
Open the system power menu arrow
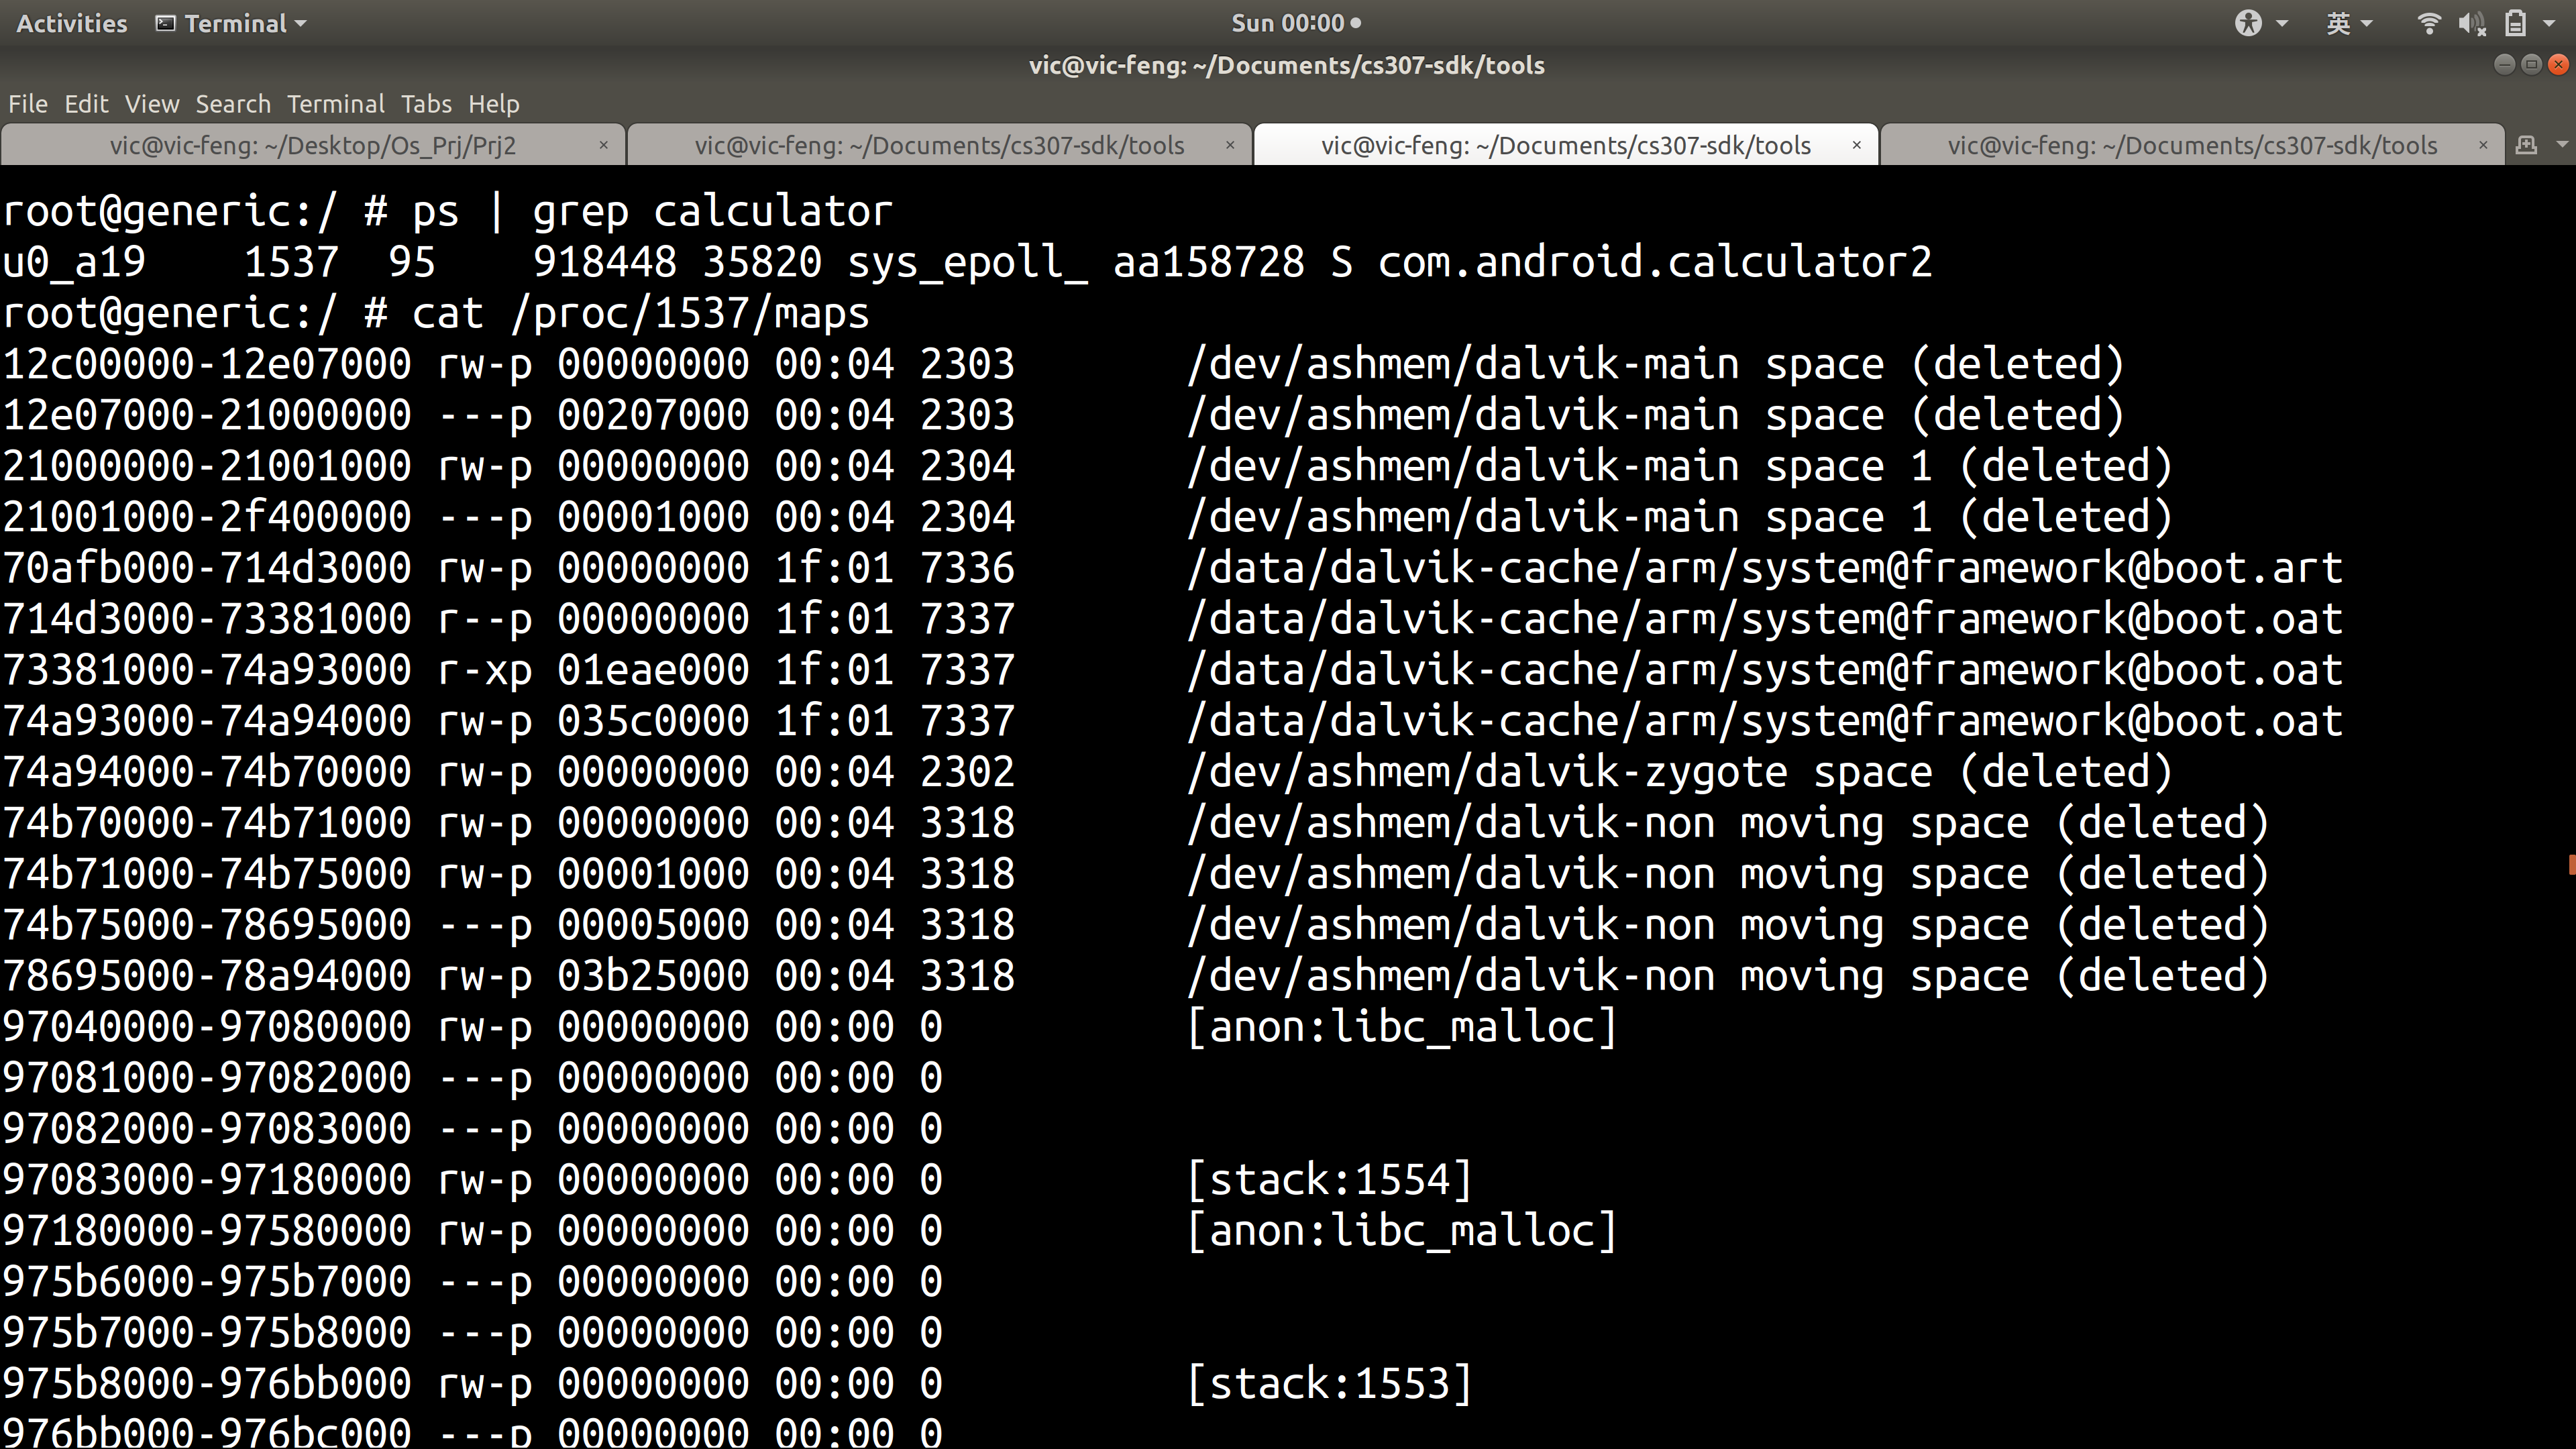tap(2549, 23)
